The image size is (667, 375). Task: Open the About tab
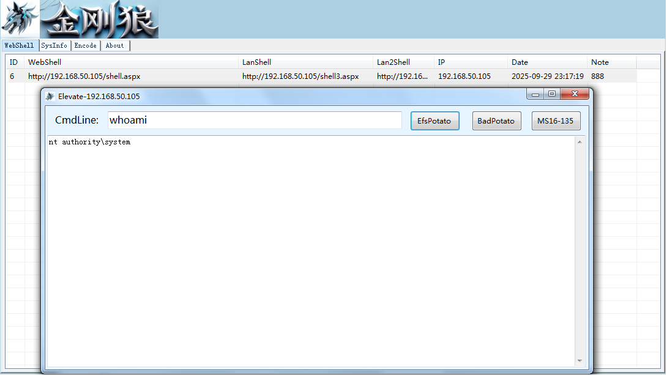[115, 45]
